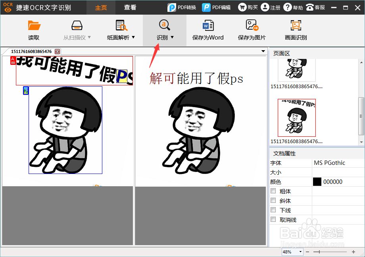The image size is (365, 257).
Task: Open the 帮助 help page
Action: pos(293,7)
